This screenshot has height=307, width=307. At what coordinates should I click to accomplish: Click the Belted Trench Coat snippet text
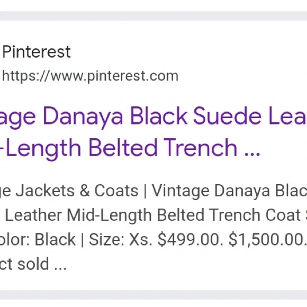(229, 215)
